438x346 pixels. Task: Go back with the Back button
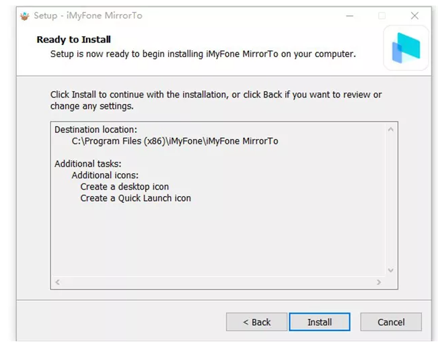(x=256, y=322)
